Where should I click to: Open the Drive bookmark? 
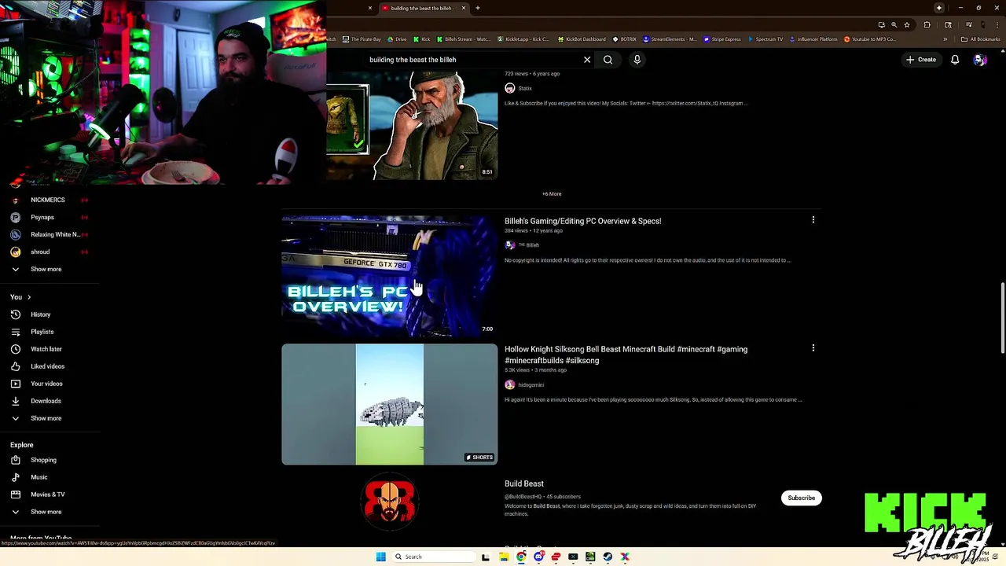[x=397, y=39]
